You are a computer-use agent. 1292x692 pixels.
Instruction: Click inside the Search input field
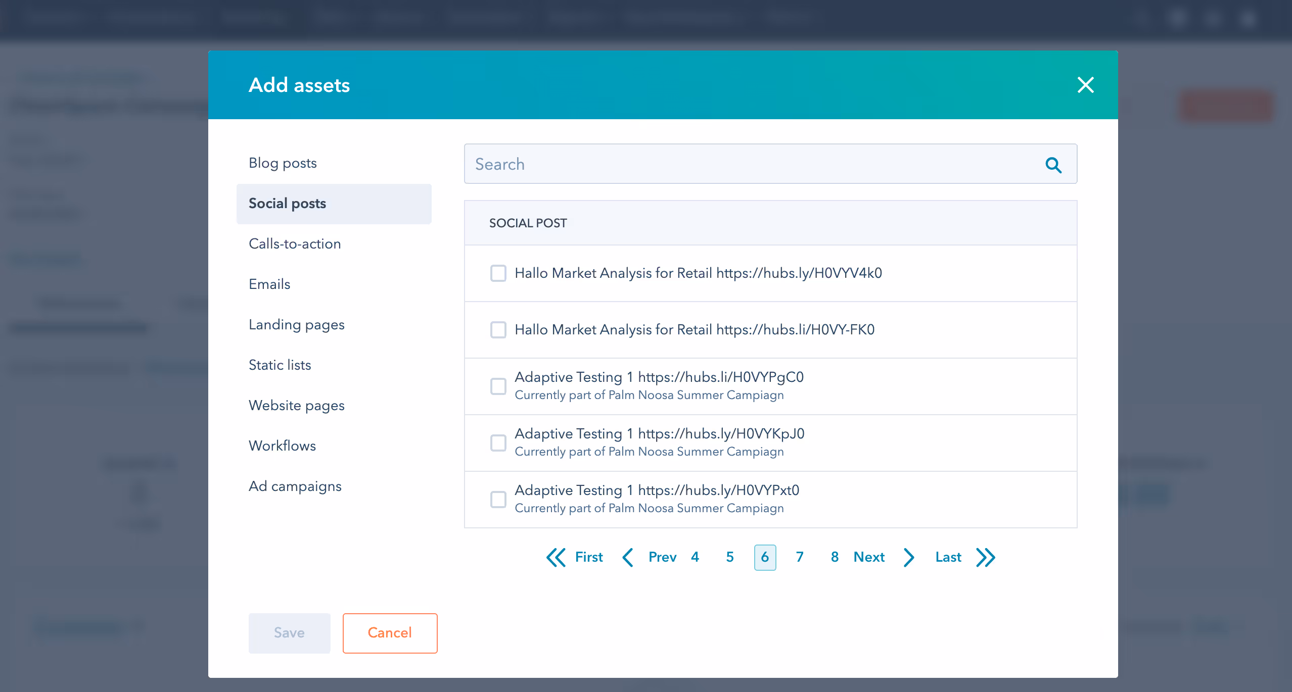coord(708,164)
